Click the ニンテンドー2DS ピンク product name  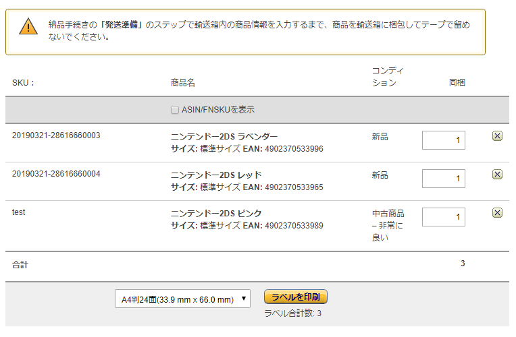[x=216, y=214]
